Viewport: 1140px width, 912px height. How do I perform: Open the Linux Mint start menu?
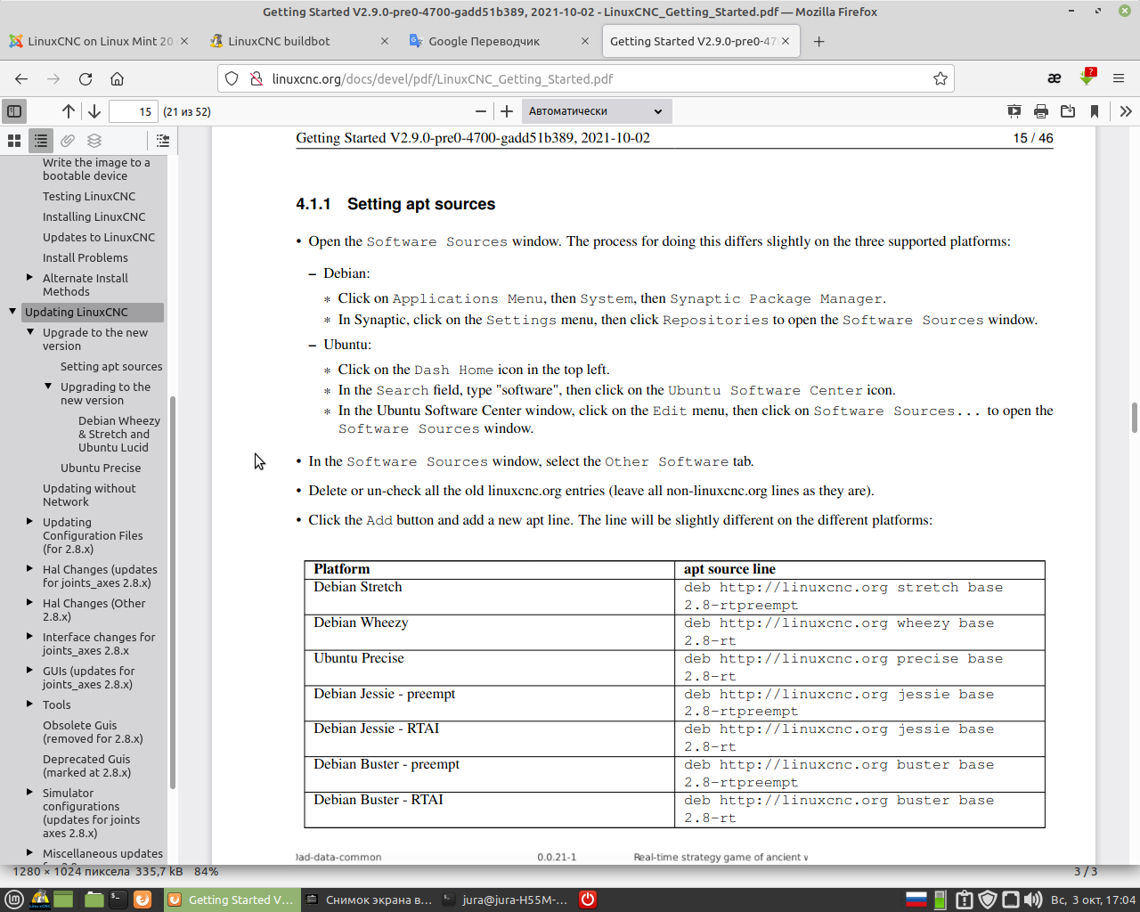(15, 900)
